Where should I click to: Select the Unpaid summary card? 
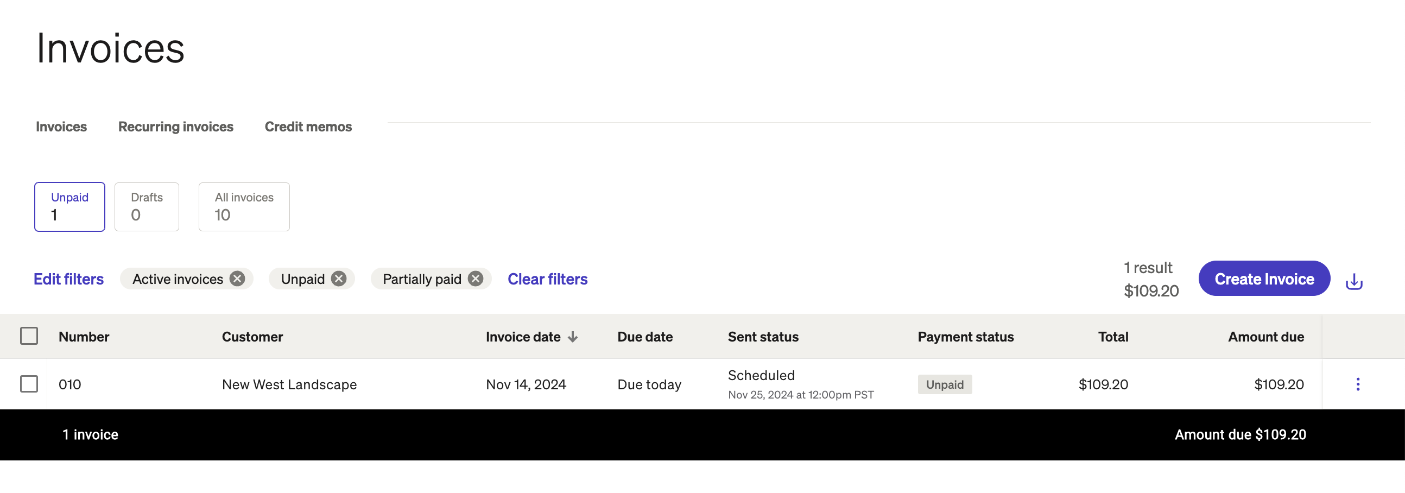pos(69,207)
